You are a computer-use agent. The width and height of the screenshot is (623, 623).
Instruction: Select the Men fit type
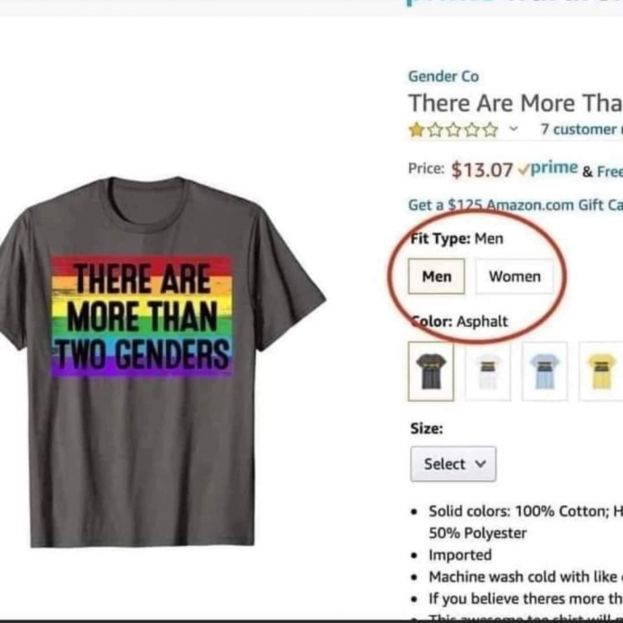(x=436, y=276)
